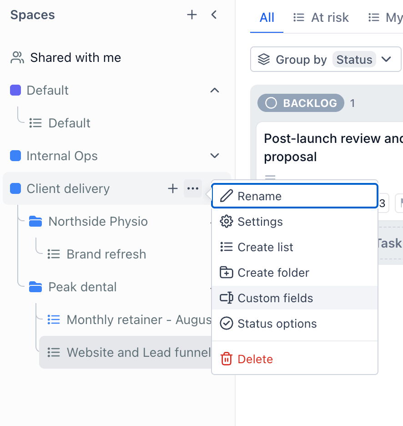
Task: Switch to the At risk tab
Action: tap(321, 18)
